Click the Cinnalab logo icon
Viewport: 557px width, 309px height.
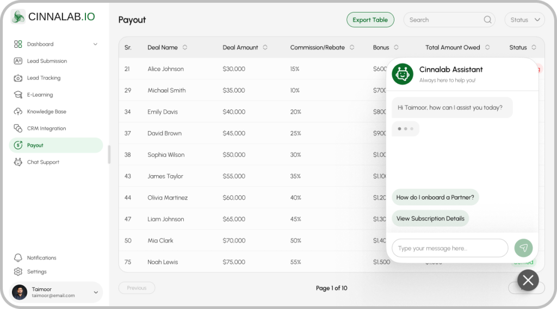pyautogui.click(x=18, y=17)
